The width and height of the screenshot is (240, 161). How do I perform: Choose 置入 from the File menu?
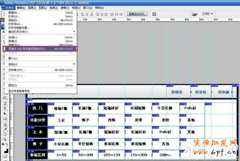[41, 58]
